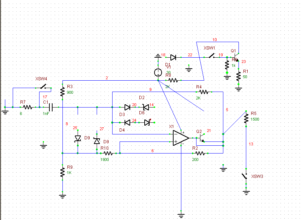Select the D8 zener diode

97,141
